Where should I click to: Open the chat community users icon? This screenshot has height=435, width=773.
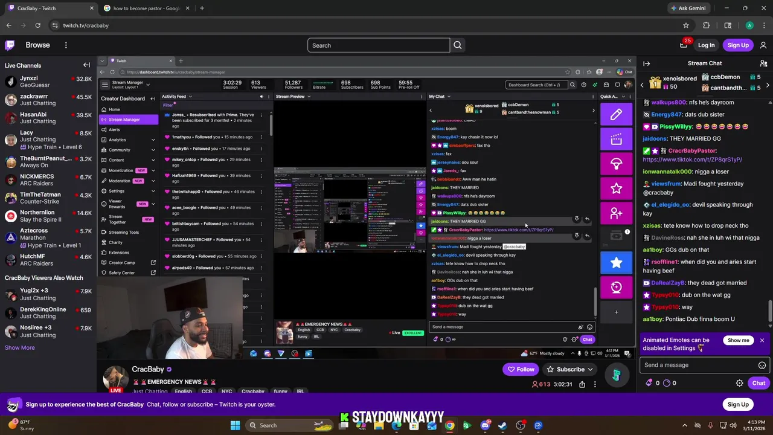763,63
